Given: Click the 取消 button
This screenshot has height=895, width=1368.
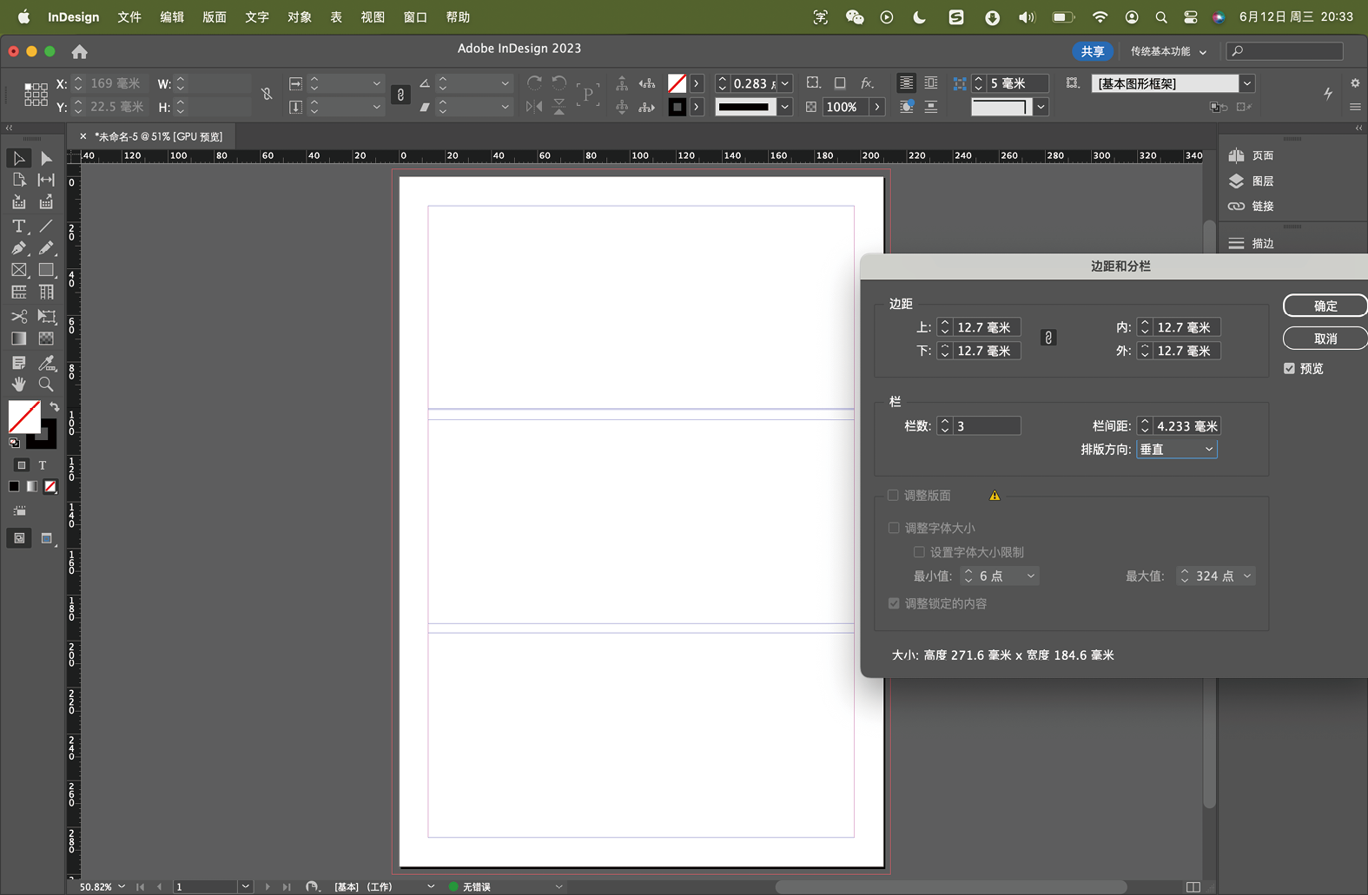Looking at the screenshot, I should tap(1325, 339).
